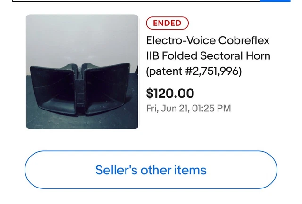Click the input field at the top
This screenshot has height=204, width=302.
coord(137,1)
